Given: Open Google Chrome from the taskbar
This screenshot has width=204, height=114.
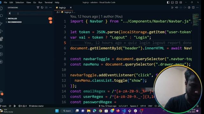Looking at the screenshot, I should click(100, 111).
